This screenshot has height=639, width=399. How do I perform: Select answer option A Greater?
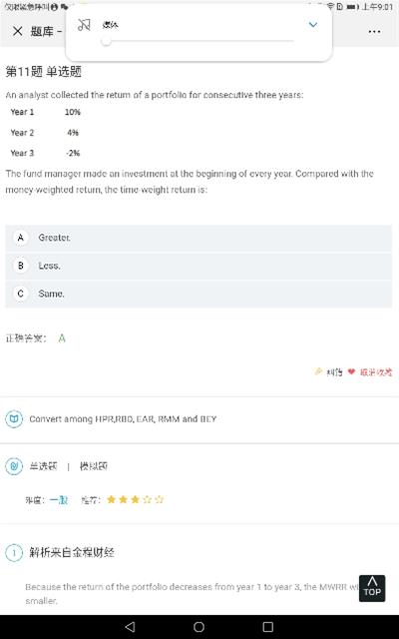click(199, 238)
